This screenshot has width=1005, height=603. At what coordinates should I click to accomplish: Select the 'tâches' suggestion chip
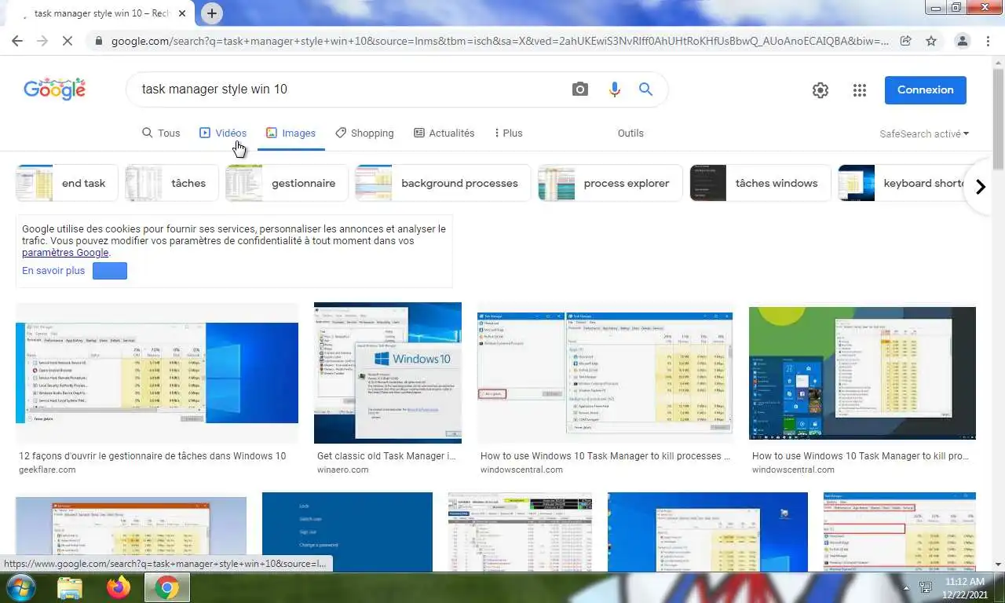click(171, 184)
